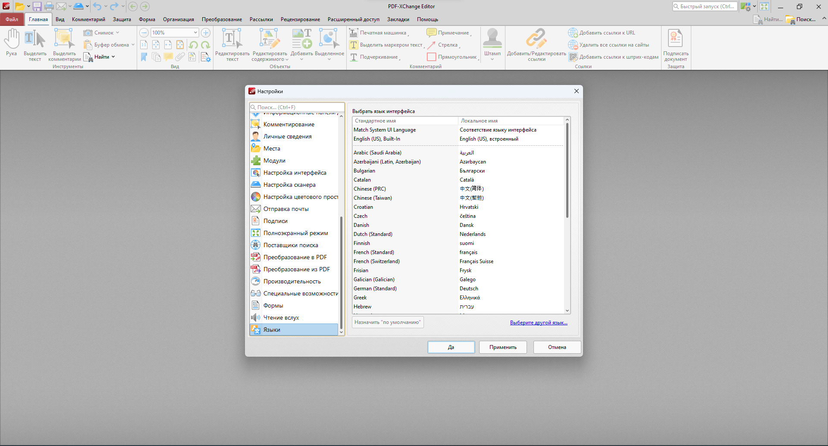Click Set as default (Назначить "по умолчанию") button
828x446 pixels.
(388, 322)
